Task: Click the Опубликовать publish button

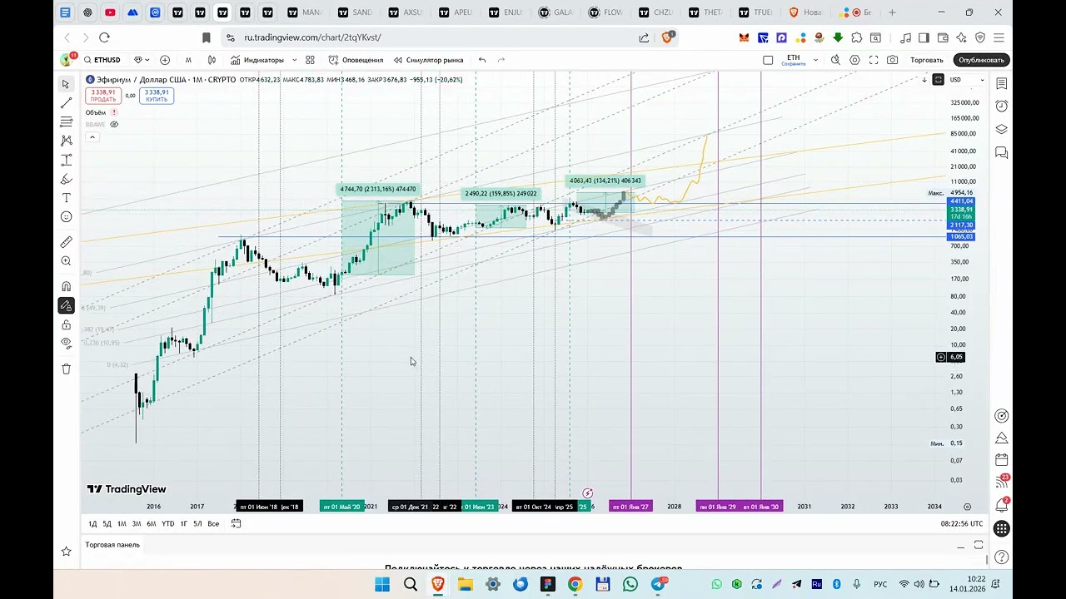Action: [982, 60]
